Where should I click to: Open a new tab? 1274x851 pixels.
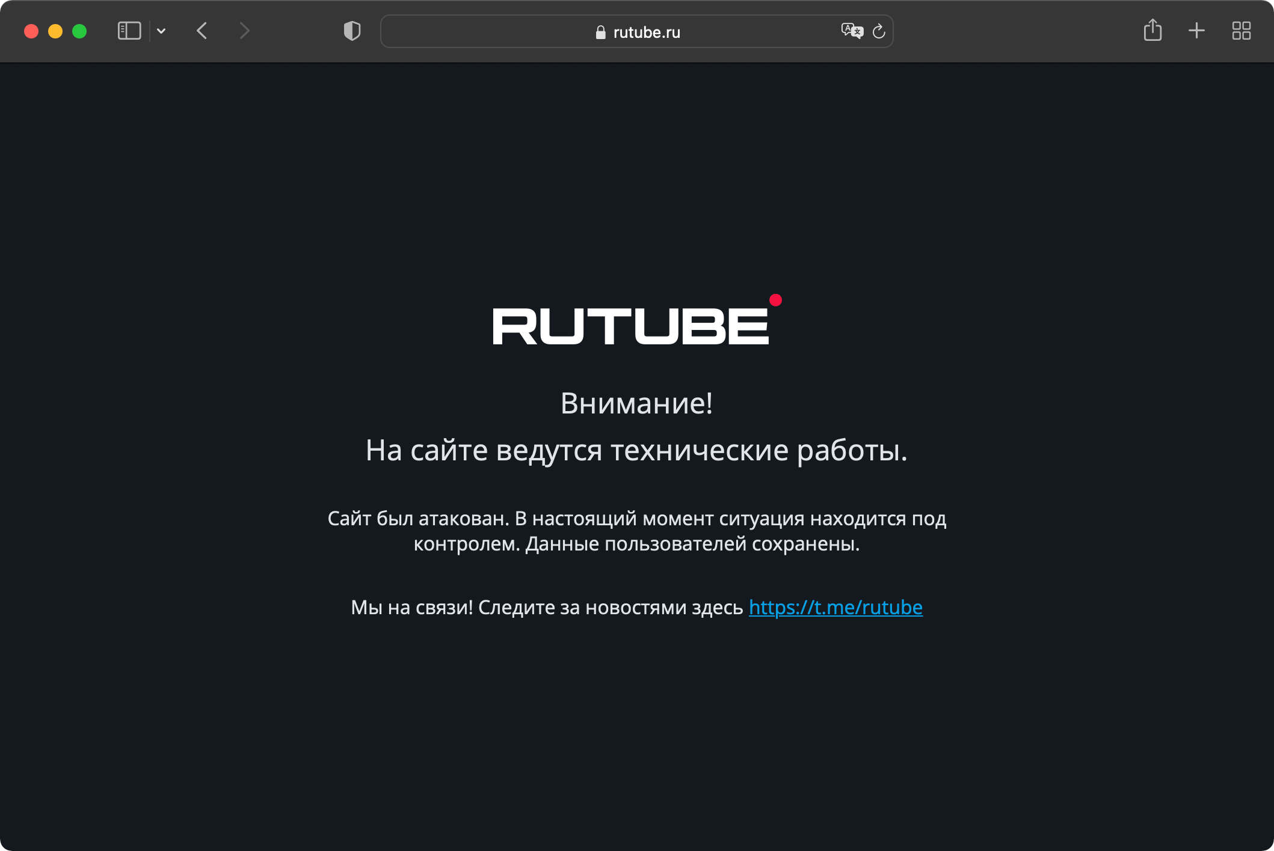(1196, 31)
